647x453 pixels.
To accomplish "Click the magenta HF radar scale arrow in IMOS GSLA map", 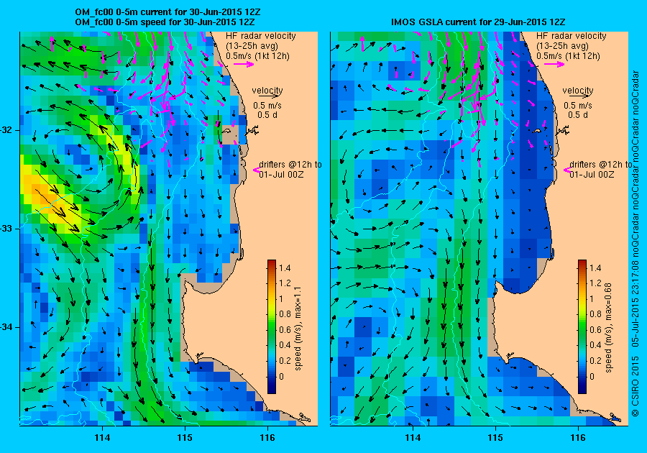I will [x=554, y=64].
